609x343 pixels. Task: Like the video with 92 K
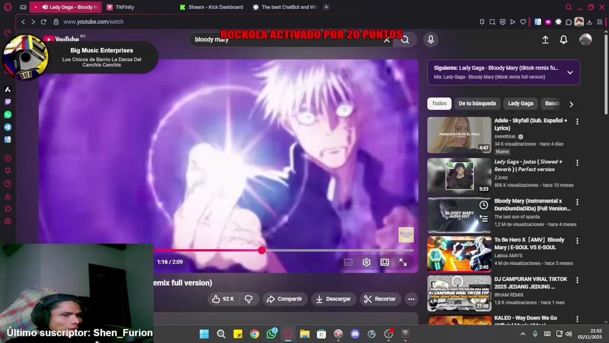[223, 299]
